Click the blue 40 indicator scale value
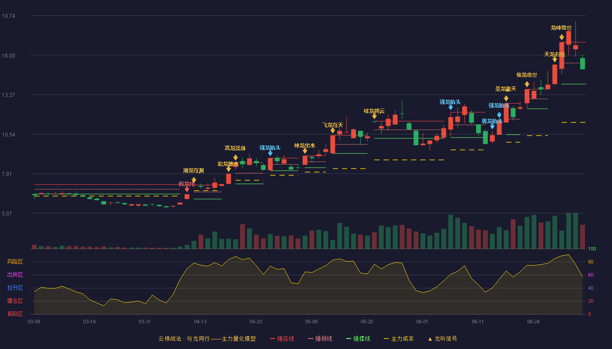612x349 pixels. coord(591,288)
